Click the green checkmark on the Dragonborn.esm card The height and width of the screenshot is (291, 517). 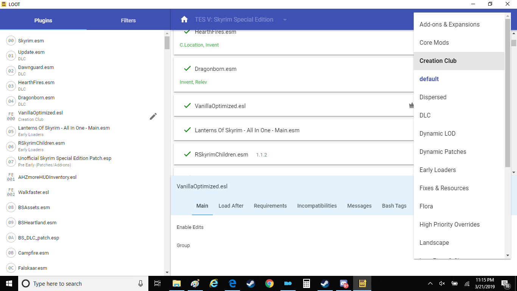tap(187, 69)
